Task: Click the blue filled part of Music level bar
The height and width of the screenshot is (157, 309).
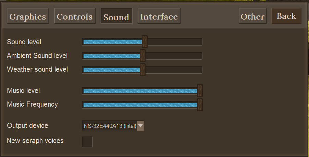Action: pos(137,90)
